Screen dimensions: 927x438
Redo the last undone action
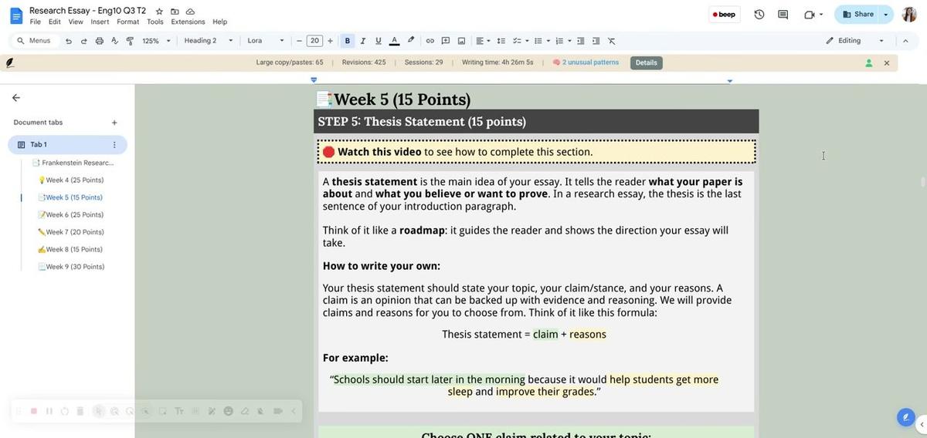point(83,41)
